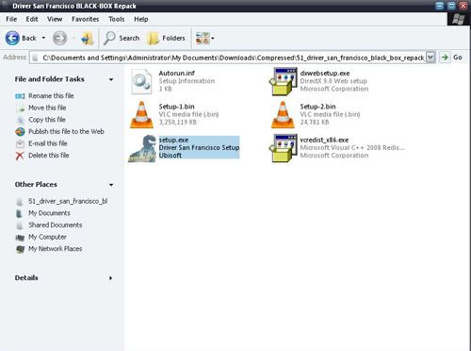Collapse the Other Places panel
Image resolution: width=471 pixels, height=351 pixels.
(x=111, y=185)
